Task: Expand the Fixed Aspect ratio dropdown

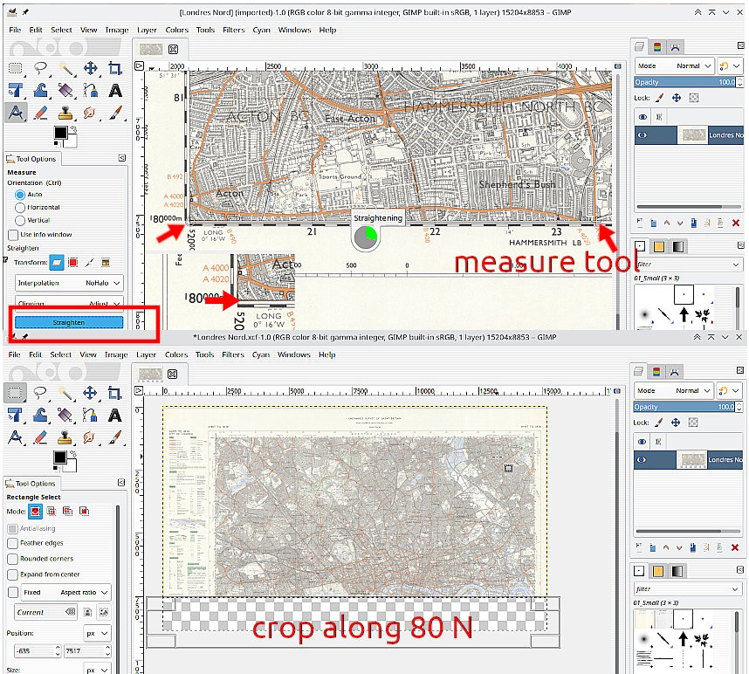Action: point(84,592)
